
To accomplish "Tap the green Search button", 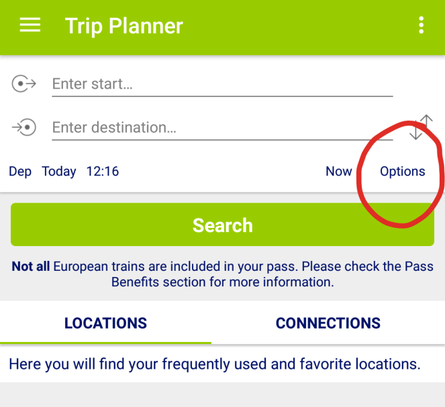I will point(222,225).
